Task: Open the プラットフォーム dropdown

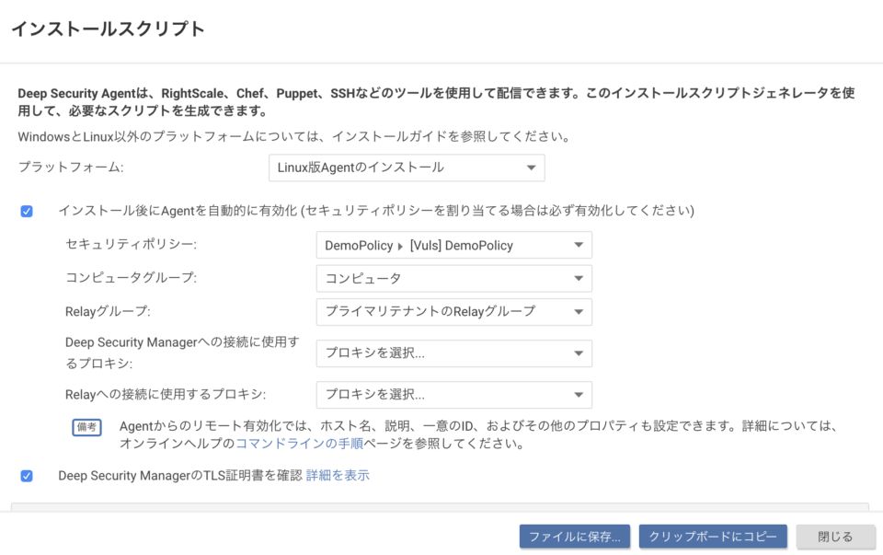Action: click(406, 168)
